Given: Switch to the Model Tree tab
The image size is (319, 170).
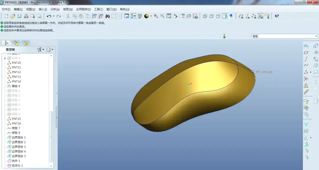Looking at the screenshot, I should pyautogui.click(x=6, y=43).
